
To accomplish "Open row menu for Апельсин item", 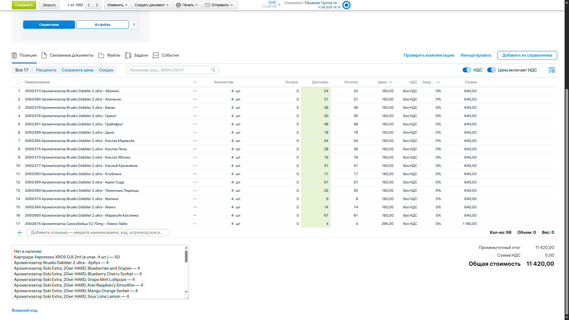I will [x=195, y=99].
